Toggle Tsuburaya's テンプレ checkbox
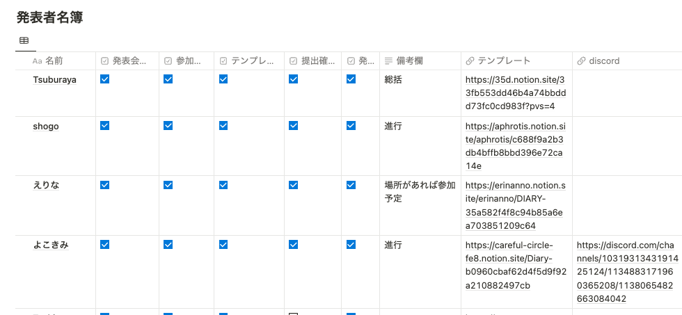 click(223, 79)
